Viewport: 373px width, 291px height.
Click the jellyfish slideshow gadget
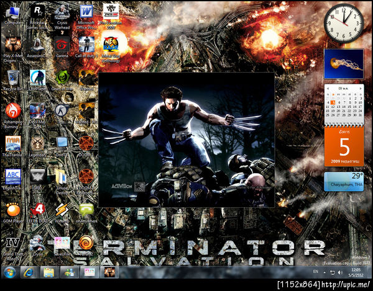tap(344, 64)
